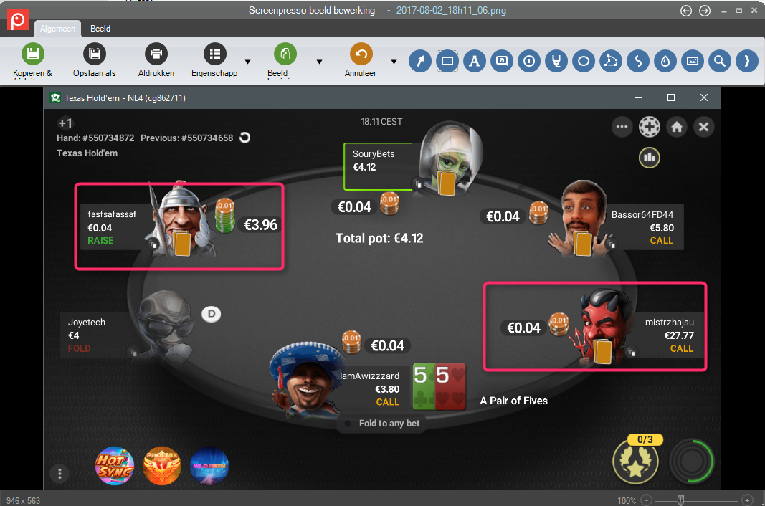
Task: Choose the text annotation tool
Action: coord(475,62)
